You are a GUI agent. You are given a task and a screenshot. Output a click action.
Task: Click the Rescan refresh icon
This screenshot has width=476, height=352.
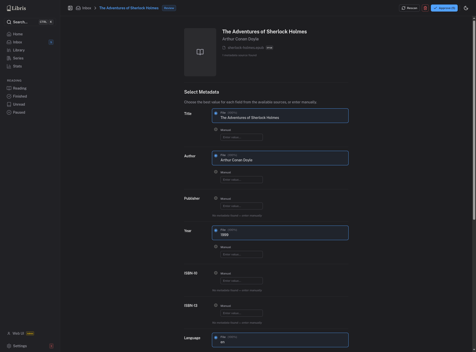click(x=404, y=8)
